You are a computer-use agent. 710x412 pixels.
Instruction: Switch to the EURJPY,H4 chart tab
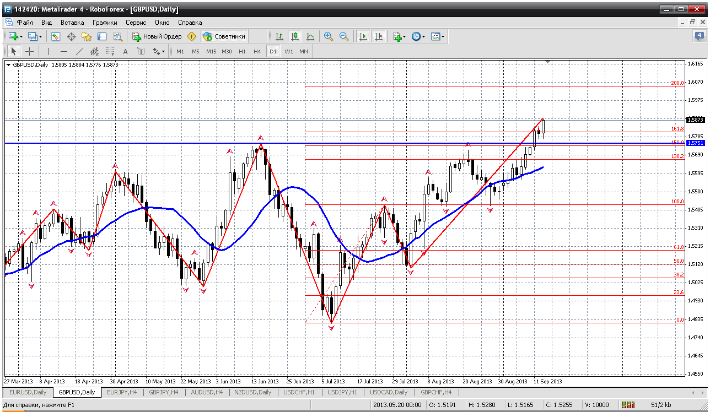122,392
